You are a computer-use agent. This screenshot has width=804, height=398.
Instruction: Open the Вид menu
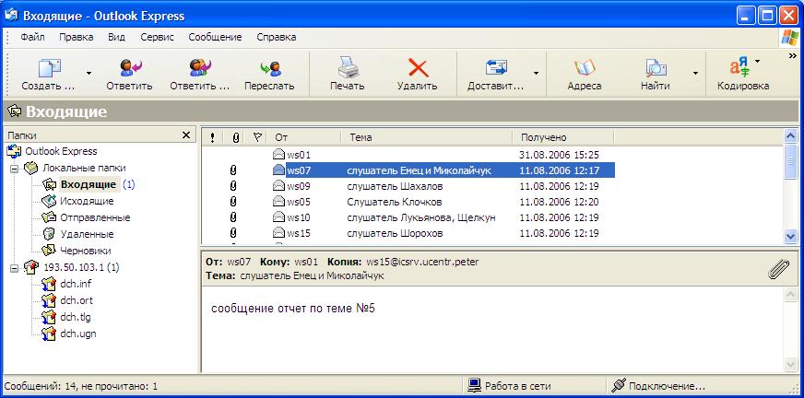point(116,37)
